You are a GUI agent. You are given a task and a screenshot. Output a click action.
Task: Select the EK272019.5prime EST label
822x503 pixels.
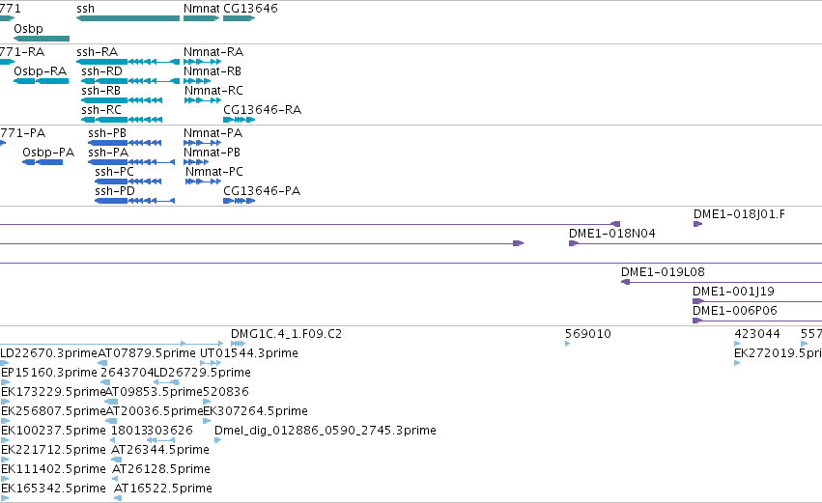778,353
